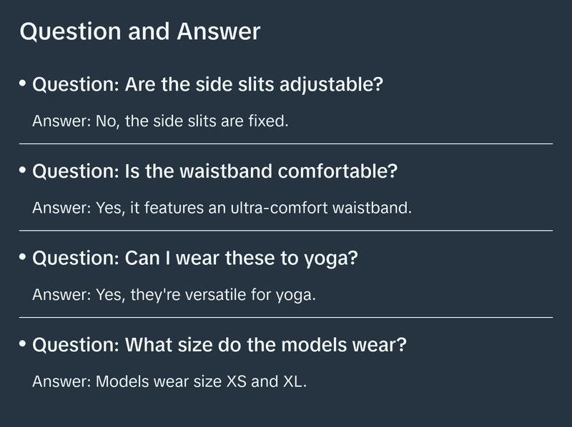Open "What size do the models wear?" question
The image size is (572, 427).
(220, 345)
